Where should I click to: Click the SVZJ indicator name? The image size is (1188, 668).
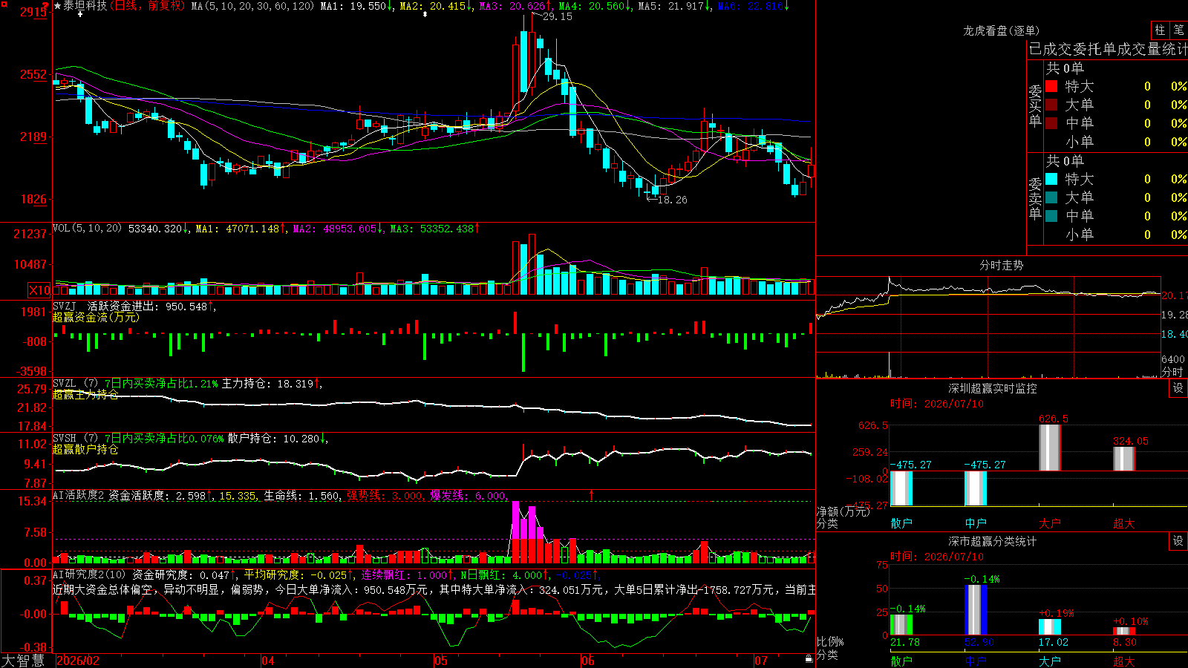coord(65,306)
